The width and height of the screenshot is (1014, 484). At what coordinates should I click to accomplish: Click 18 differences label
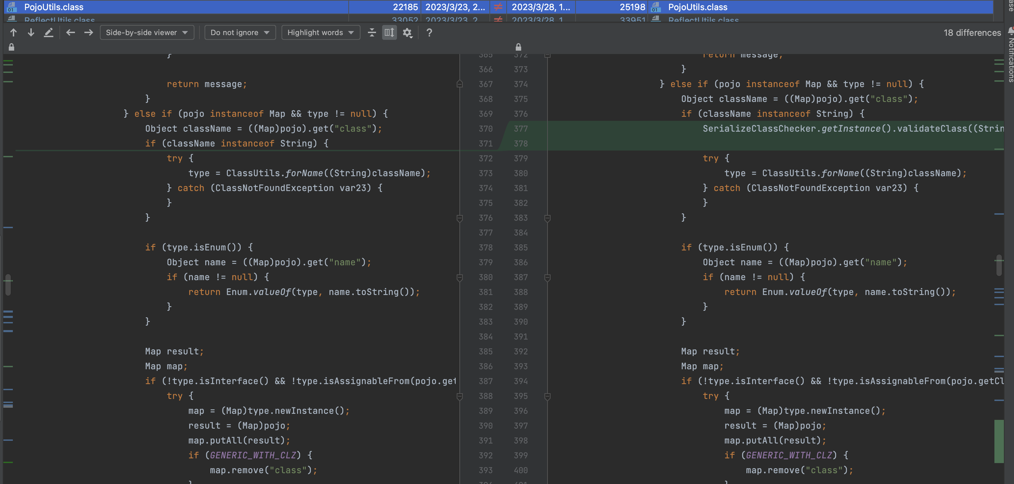point(972,33)
